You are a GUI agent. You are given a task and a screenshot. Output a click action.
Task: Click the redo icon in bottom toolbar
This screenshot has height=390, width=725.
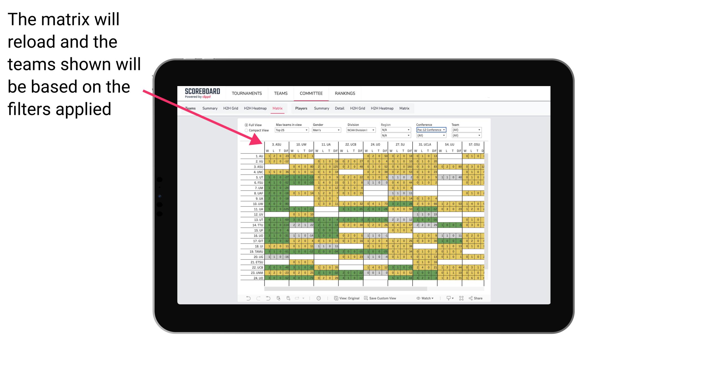tap(256, 299)
